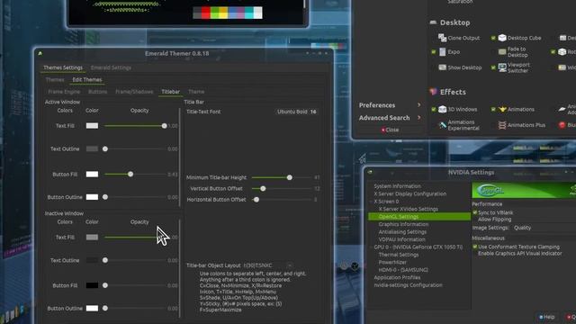This screenshot has width=576, height=324.
Task: Click the Viewport Switcher plugin icon
Action: 502,67
